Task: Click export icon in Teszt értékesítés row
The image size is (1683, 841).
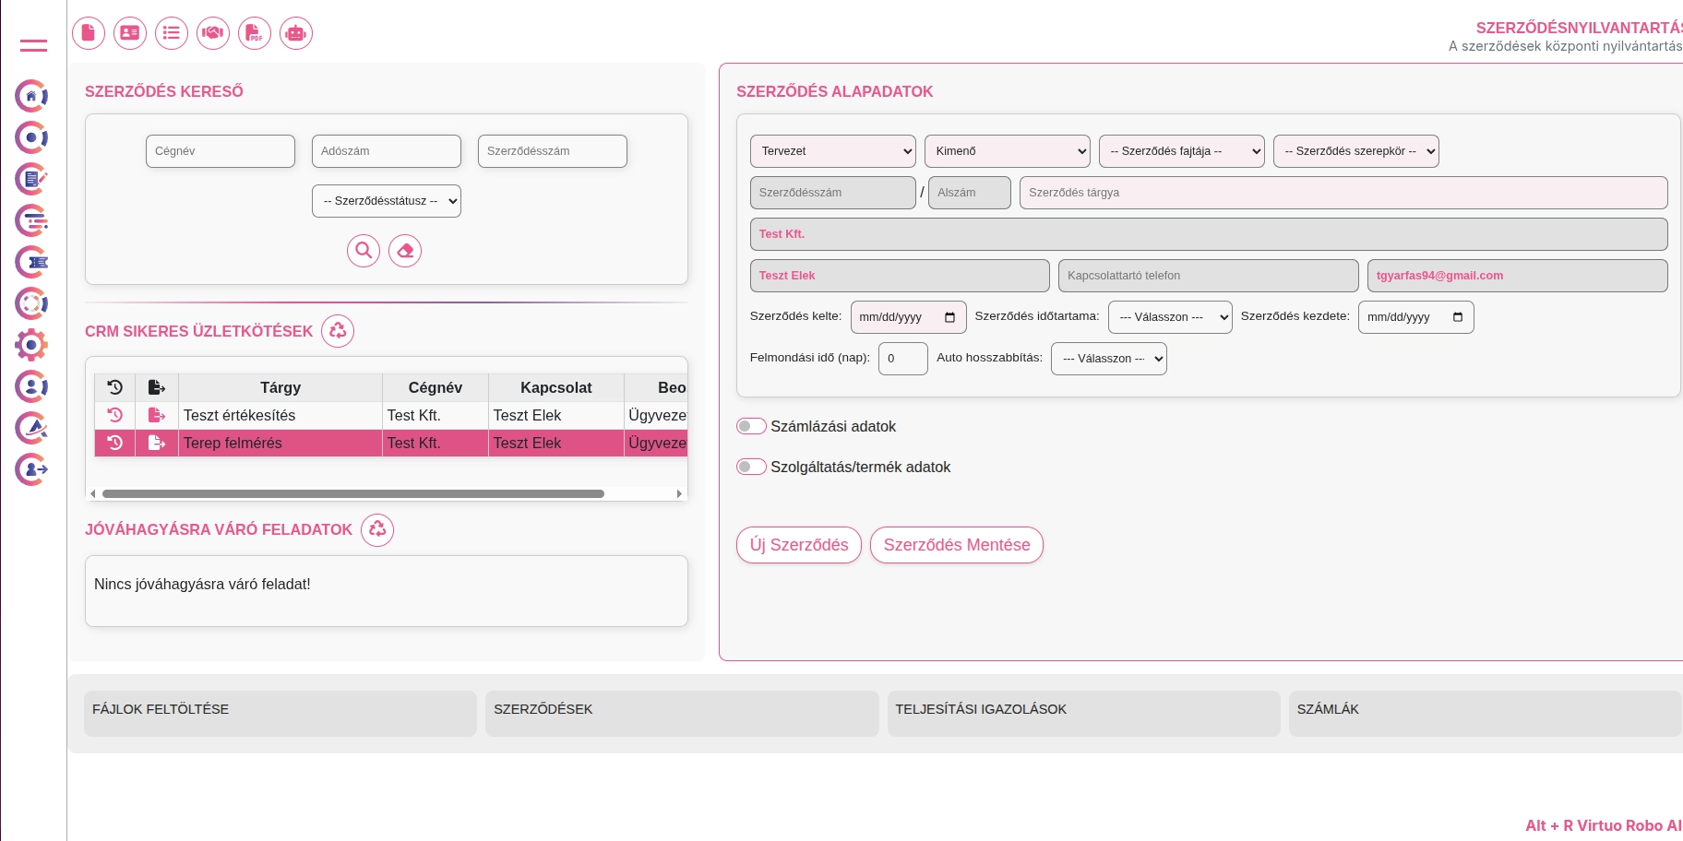Action: click(x=157, y=416)
